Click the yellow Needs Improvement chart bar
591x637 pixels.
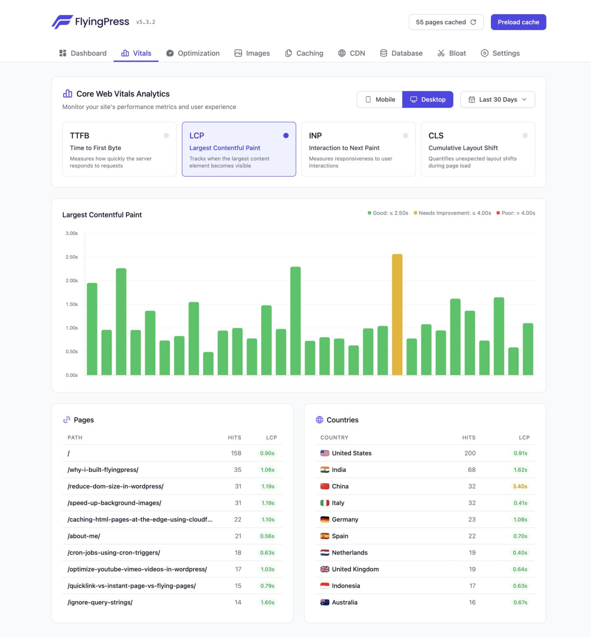[x=397, y=314]
